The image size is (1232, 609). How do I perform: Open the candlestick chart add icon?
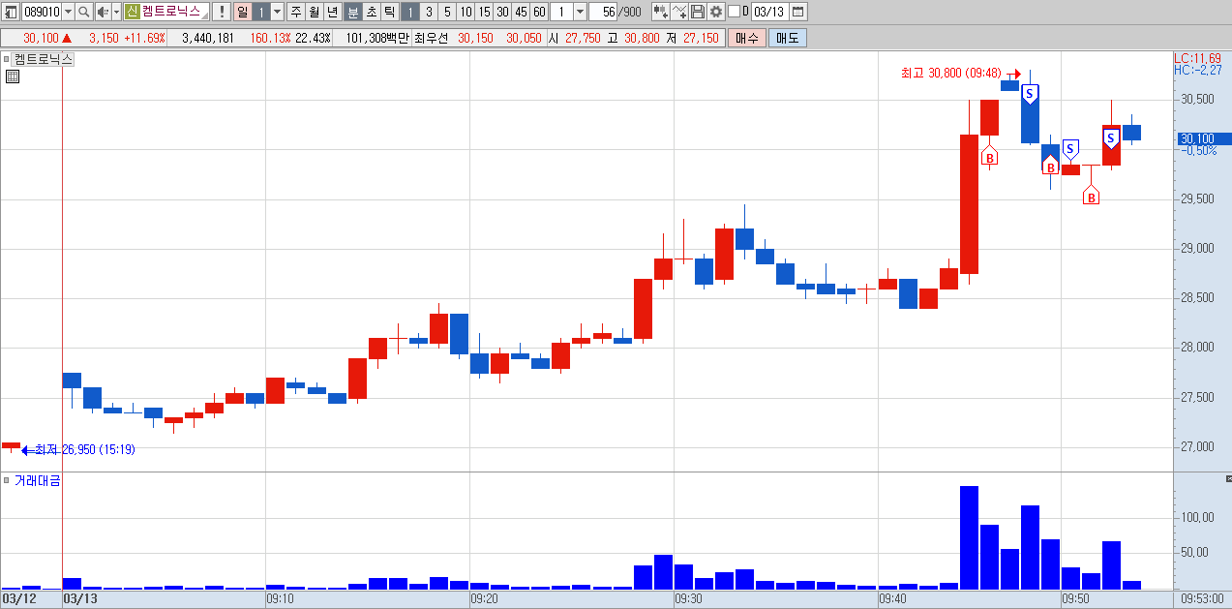[660, 12]
